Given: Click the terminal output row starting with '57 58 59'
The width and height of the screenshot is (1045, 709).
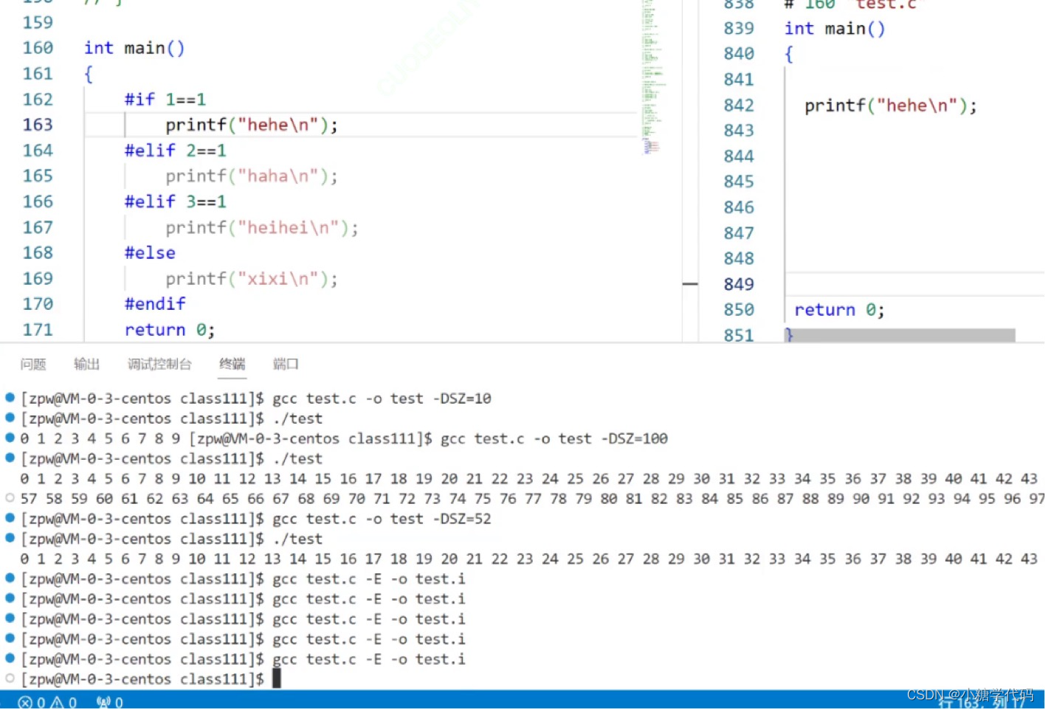Looking at the screenshot, I should click(531, 499).
